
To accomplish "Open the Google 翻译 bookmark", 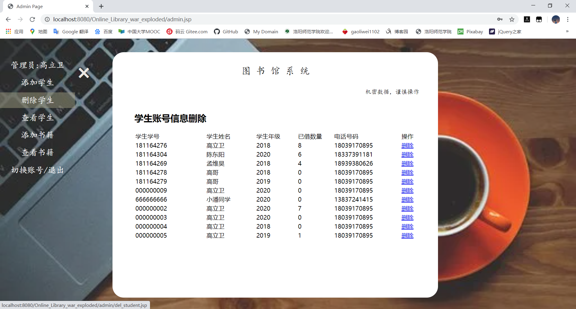I will click(x=71, y=31).
